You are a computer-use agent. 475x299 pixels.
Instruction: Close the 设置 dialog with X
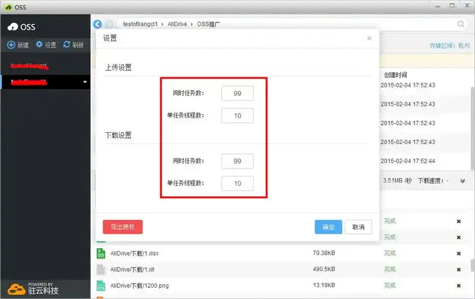[x=369, y=38]
